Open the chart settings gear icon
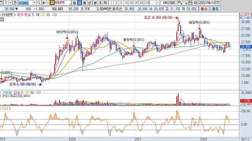The height and width of the screenshot is (141, 252). point(195,3)
